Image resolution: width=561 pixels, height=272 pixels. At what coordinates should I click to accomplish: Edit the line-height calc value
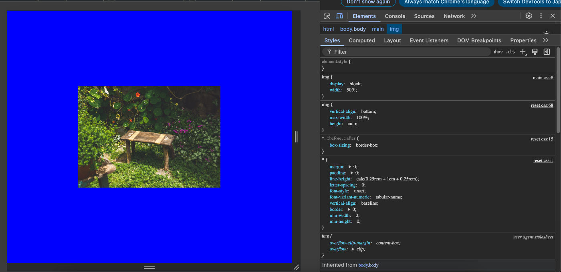(x=387, y=179)
